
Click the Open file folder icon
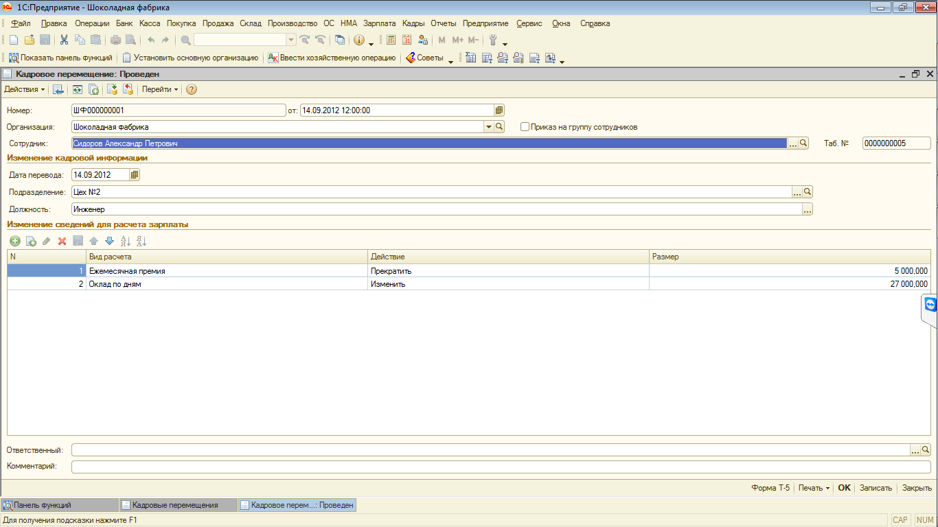[29, 40]
